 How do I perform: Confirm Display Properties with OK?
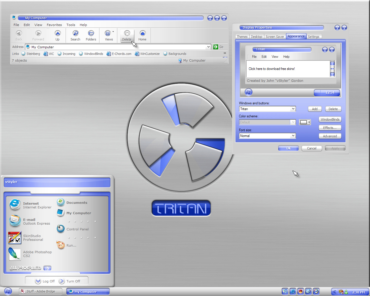pyautogui.click(x=289, y=148)
